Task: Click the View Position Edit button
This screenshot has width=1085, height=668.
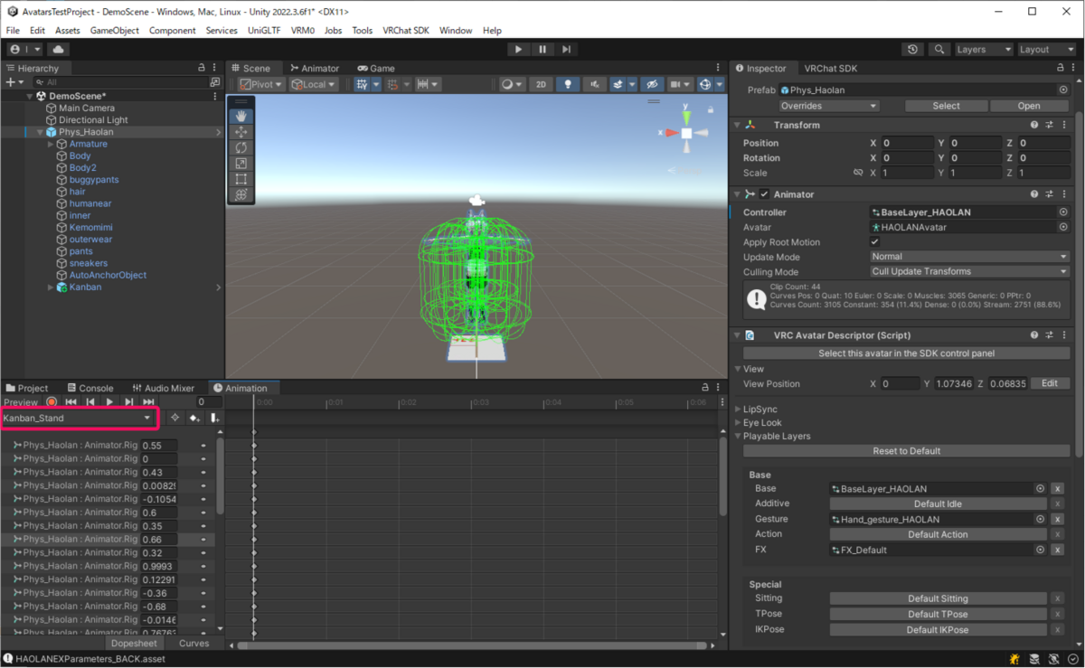Action: click(x=1049, y=383)
